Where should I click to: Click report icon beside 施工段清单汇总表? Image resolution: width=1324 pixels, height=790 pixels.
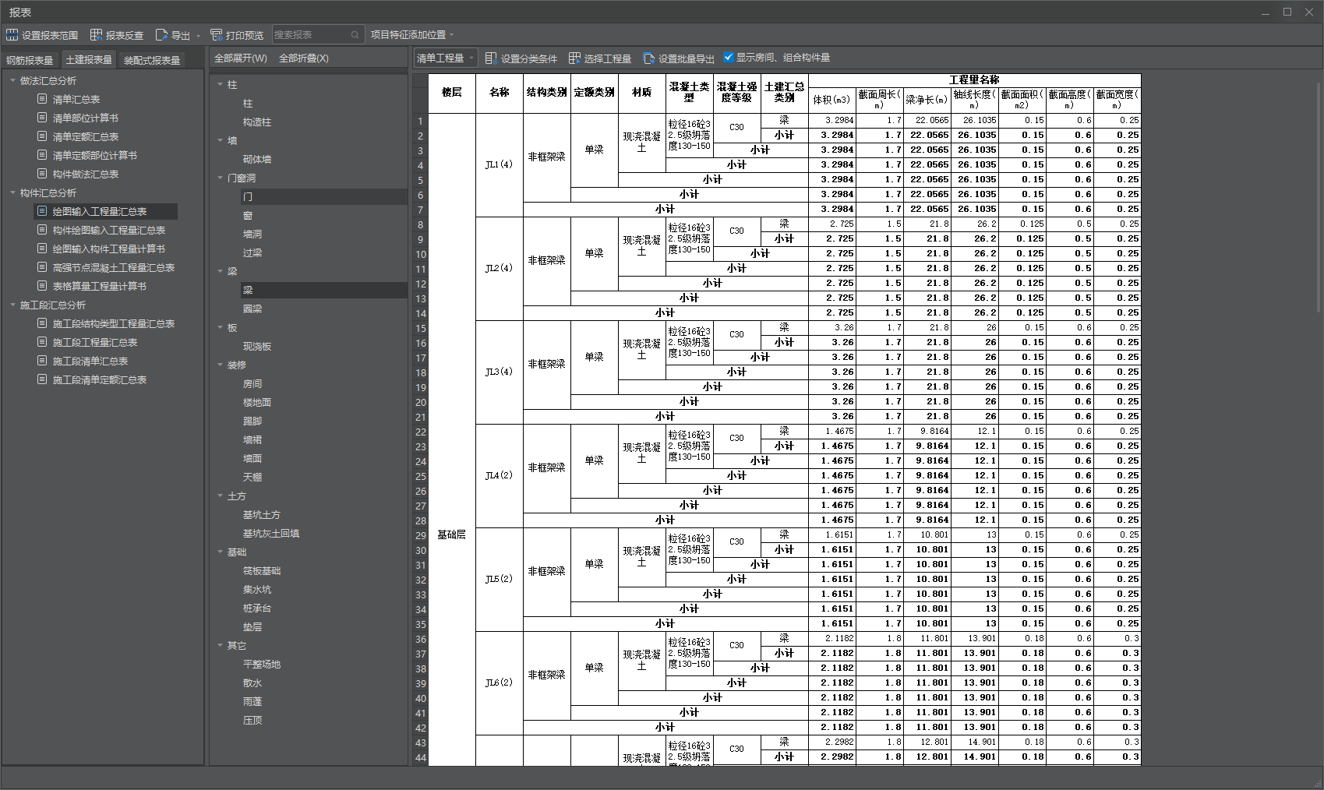pyautogui.click(x=43, y=361)
